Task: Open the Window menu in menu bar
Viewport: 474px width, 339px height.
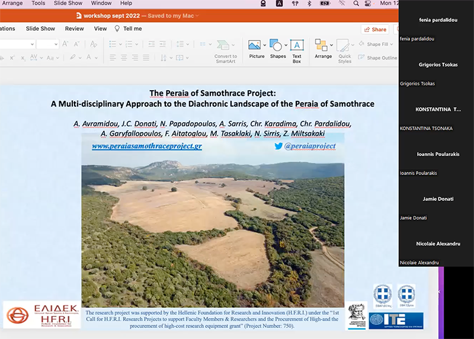Action: 101,4
